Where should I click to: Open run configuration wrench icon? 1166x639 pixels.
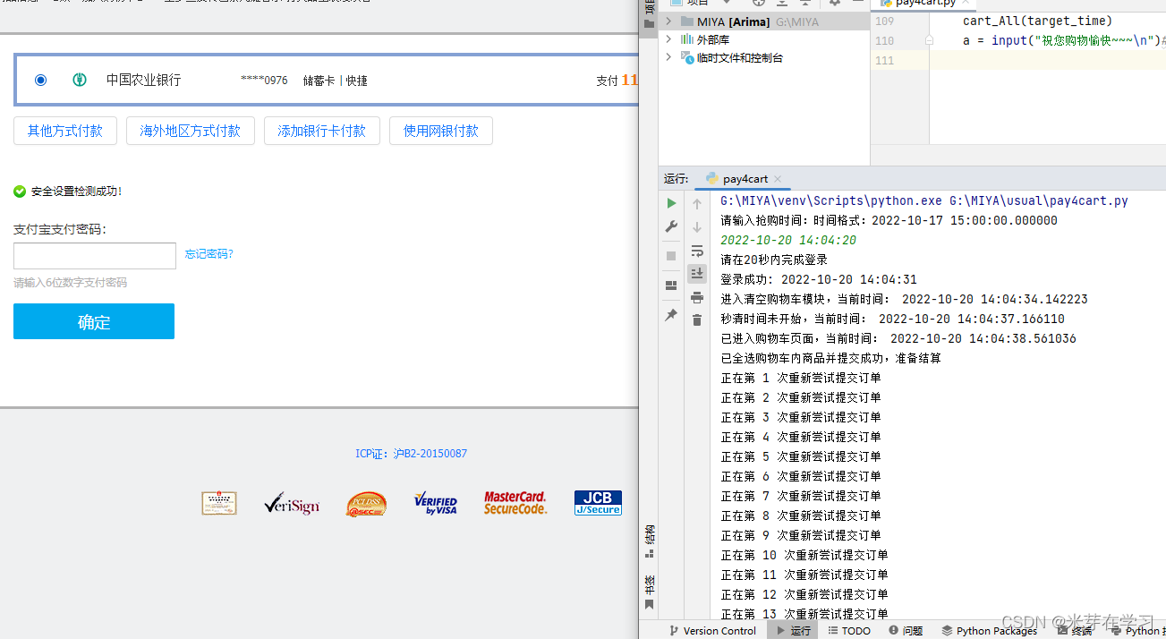pyautogui.click(x=671, y=227)
